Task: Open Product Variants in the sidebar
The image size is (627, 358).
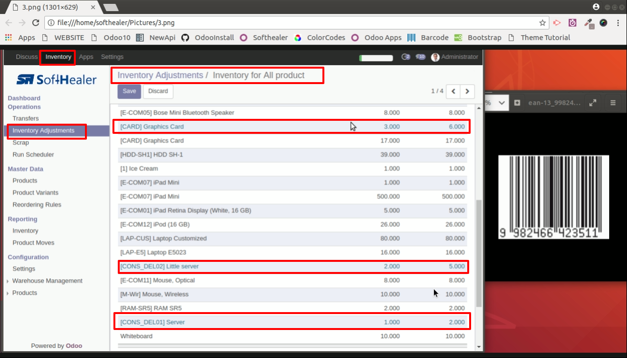Action: tap(35, 192)
